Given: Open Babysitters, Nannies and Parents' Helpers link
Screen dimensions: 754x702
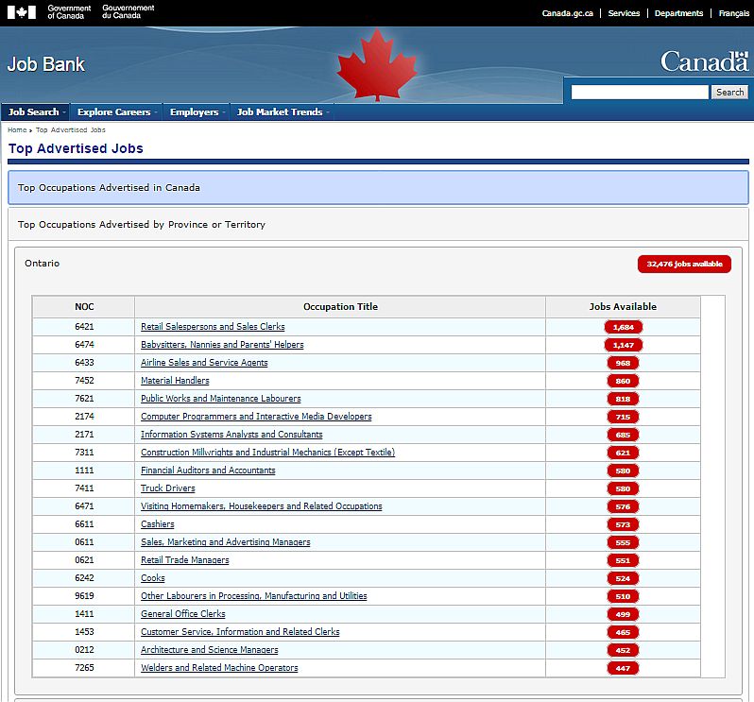Looking at the screenshot, I should coord(222,344).
